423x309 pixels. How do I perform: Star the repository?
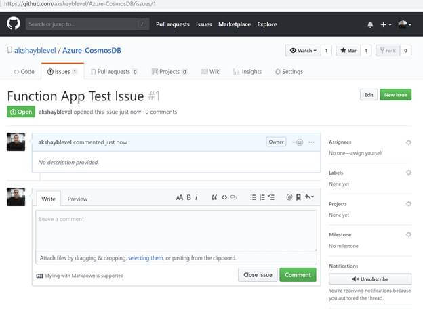(348, 50)
